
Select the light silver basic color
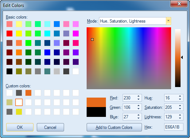pos(57,71)
